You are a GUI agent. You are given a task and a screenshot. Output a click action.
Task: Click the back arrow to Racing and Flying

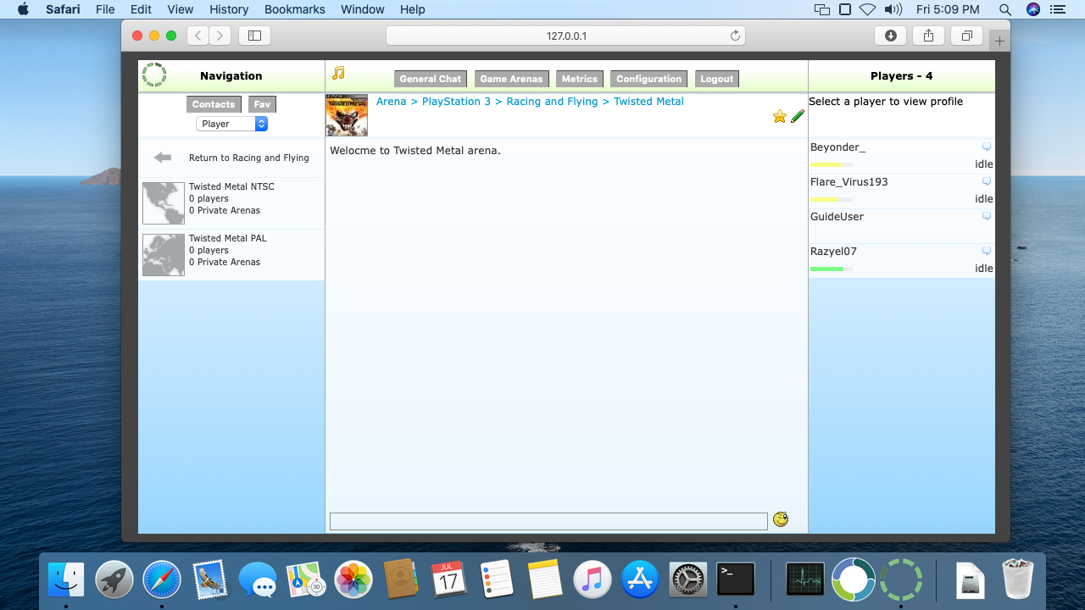click(x=163, y=158)
